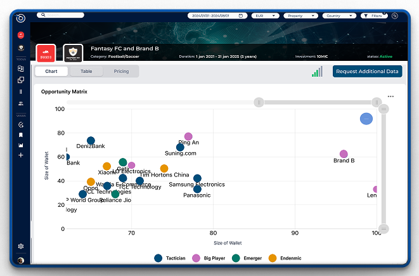Expand the Property dropdown
The width and height of the screenshot is (419, 276).
pyautogui.click(x=301, y=16)
